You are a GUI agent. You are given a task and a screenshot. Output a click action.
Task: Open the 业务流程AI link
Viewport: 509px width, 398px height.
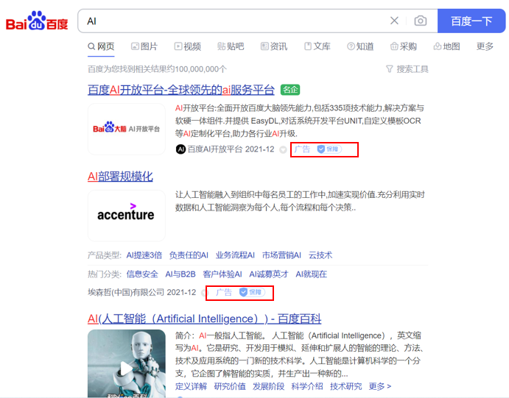(235, 255)
